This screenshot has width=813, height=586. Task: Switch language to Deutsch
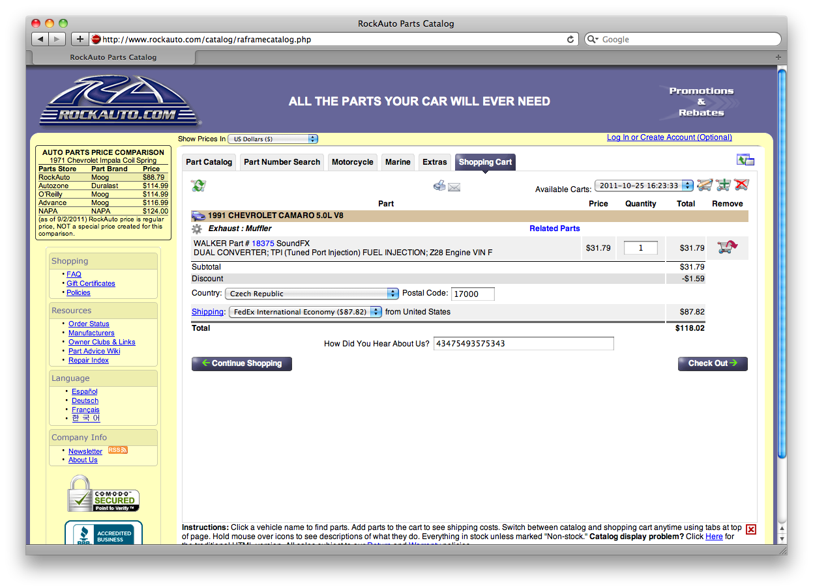[85, 401]
